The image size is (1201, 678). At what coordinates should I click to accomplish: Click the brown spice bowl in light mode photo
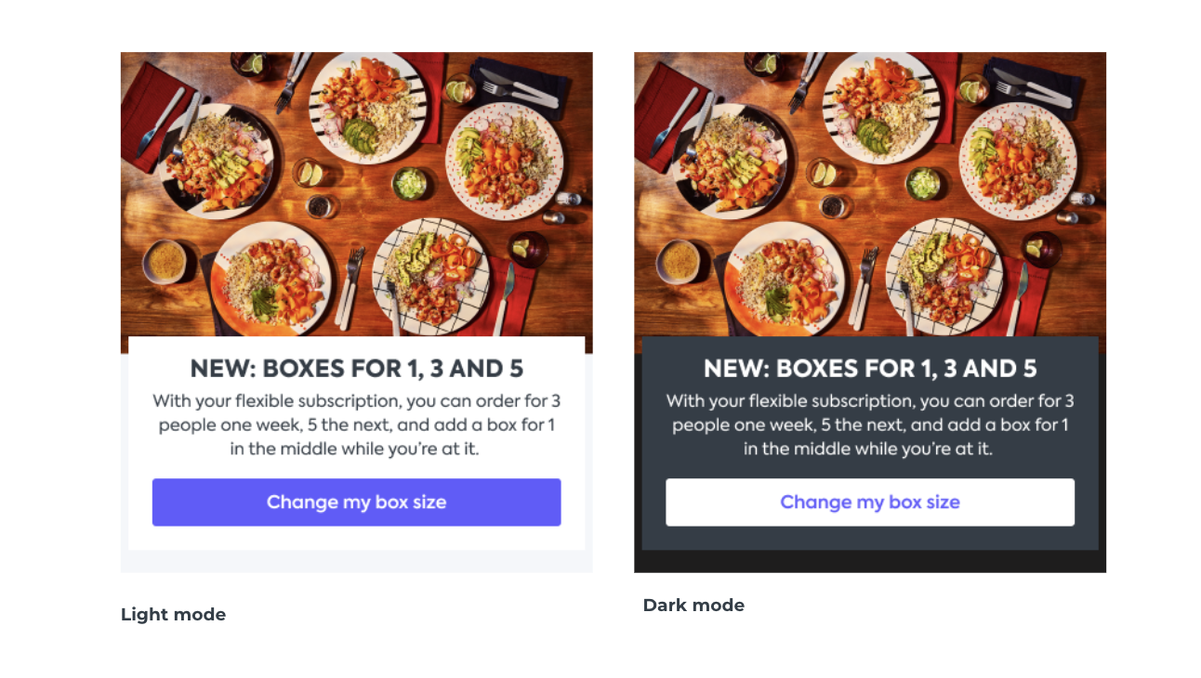coord(166,261)
